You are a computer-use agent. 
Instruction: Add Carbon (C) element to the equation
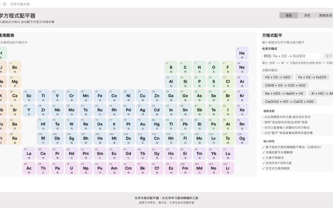coord(185,68)
